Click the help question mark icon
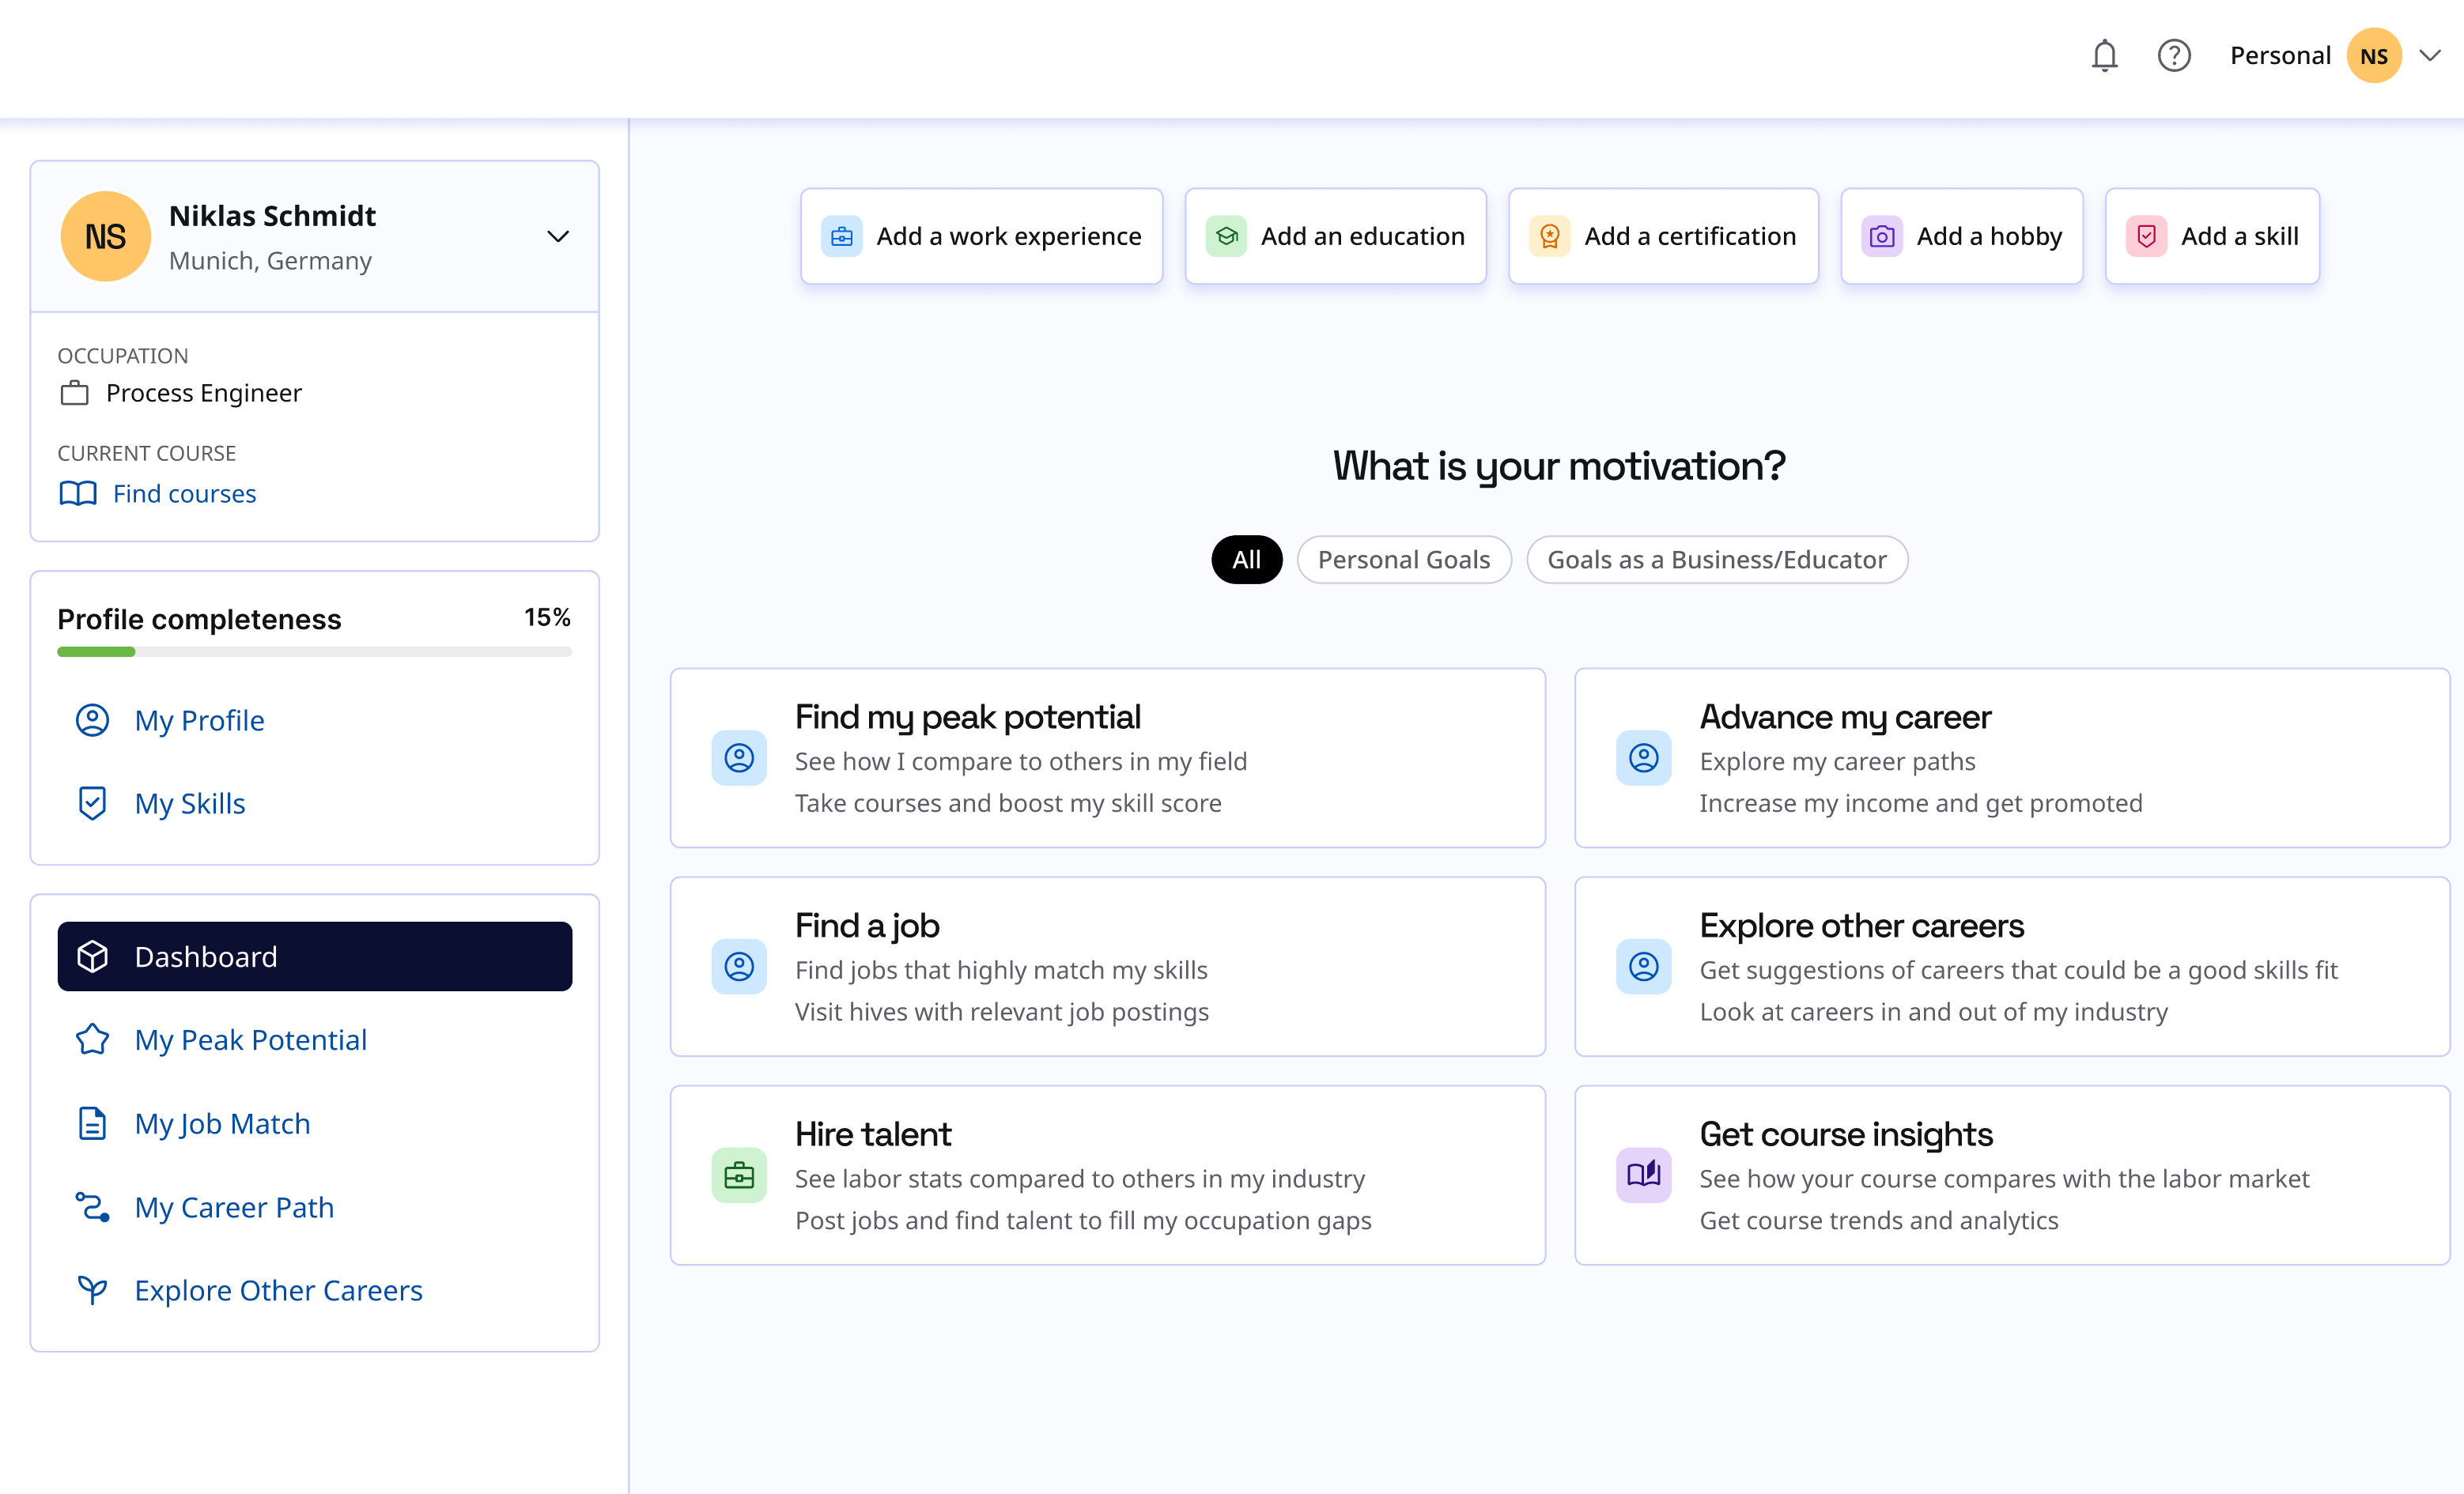The height and width of the screenshot is (1494, 2464). (x=2173, y=56)
